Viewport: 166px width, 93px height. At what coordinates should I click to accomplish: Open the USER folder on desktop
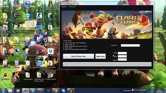pos(17,29)
